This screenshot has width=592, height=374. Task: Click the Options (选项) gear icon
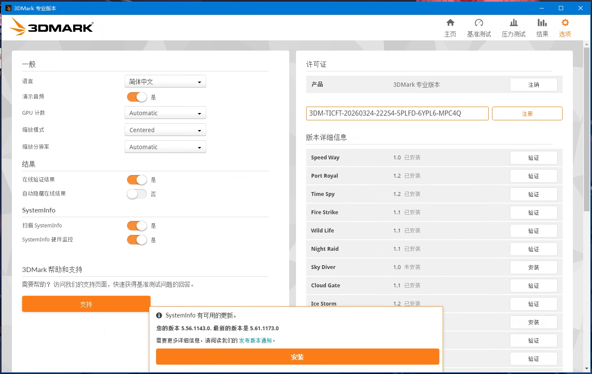click(x=565, y=23)
